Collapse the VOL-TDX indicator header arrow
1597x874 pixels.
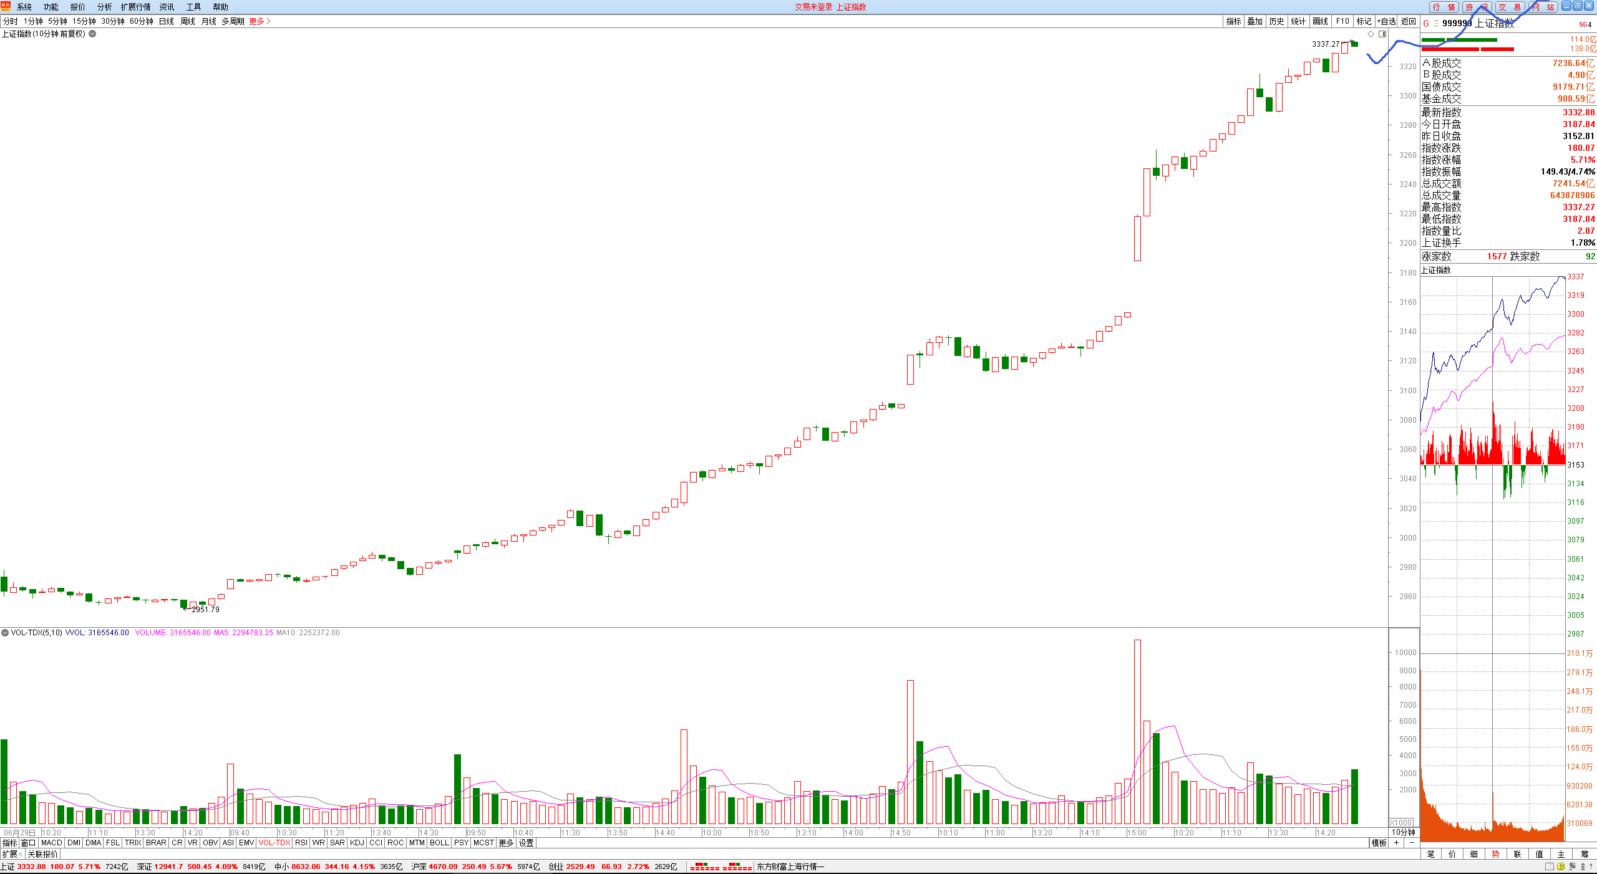click(5, 633)
